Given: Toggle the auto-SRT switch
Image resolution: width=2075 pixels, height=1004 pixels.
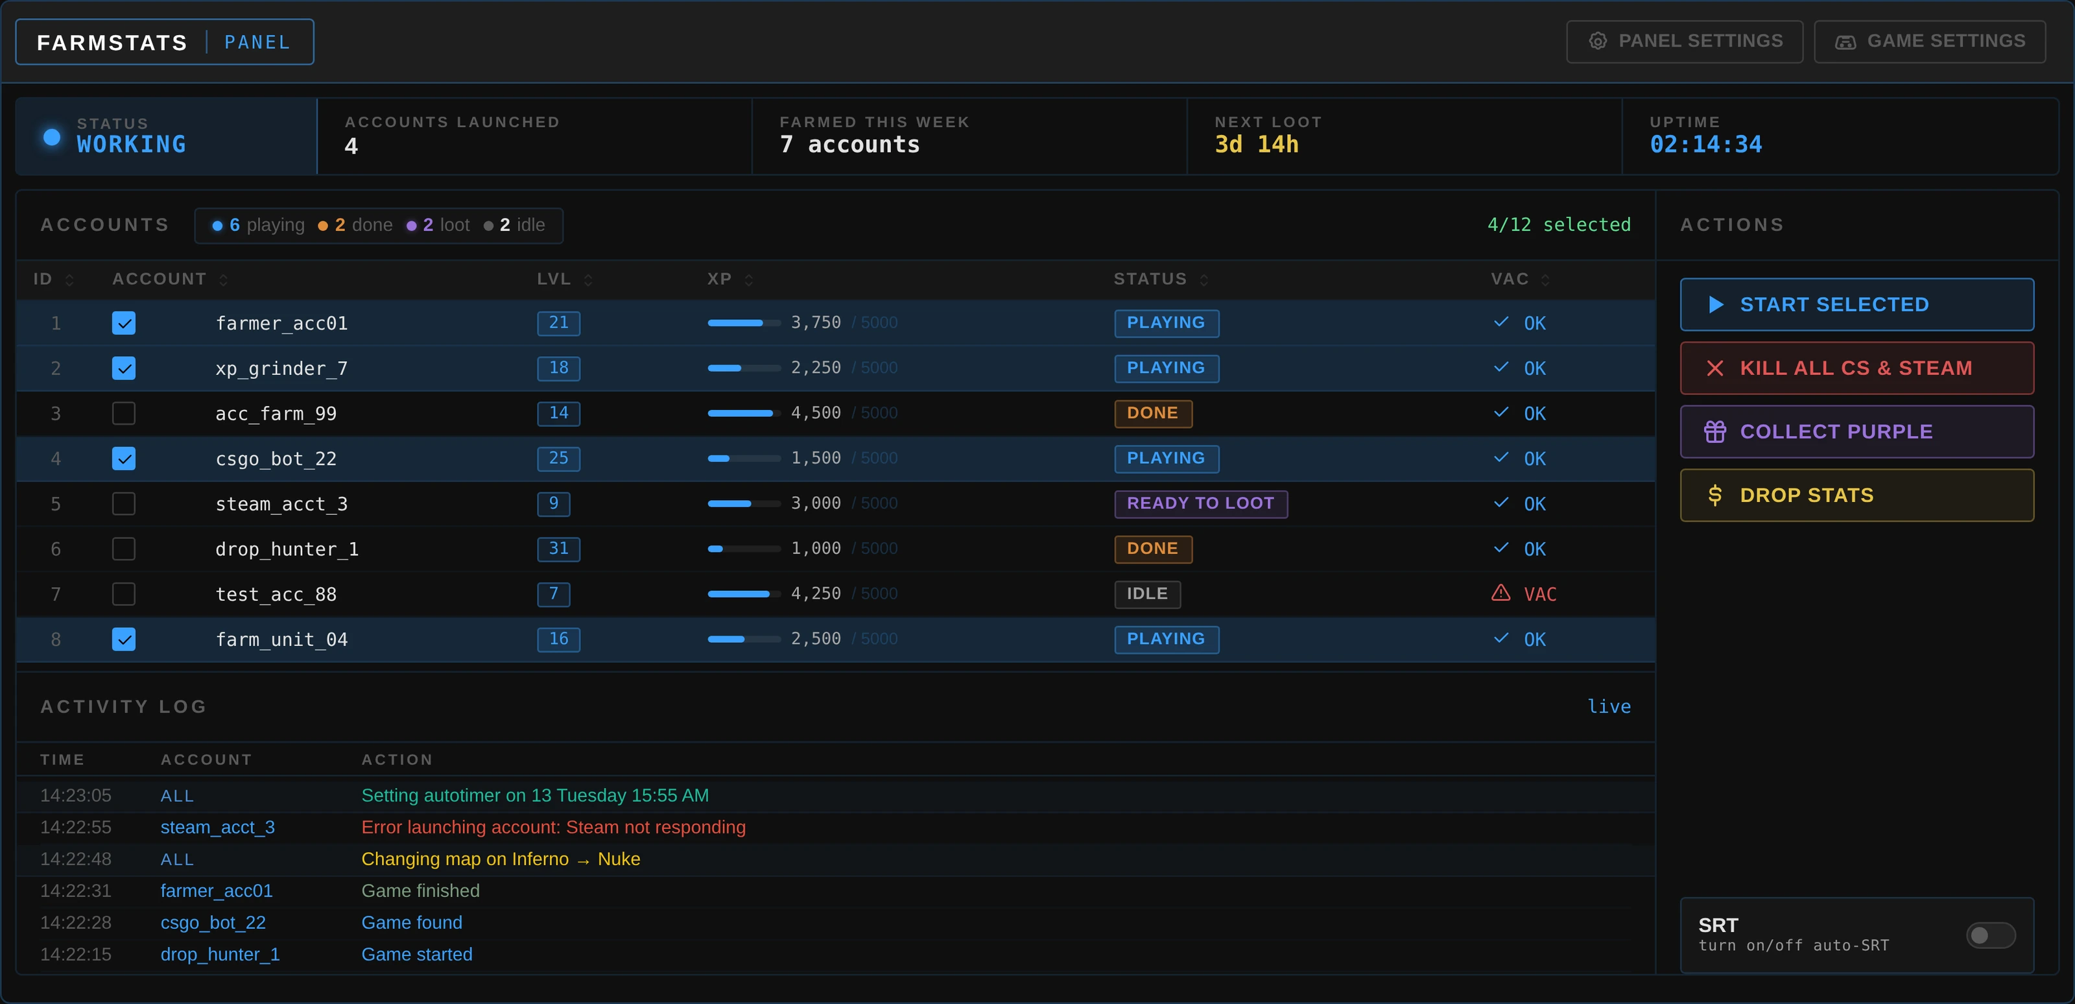Looking at the screenshot, I should 1991,935.
